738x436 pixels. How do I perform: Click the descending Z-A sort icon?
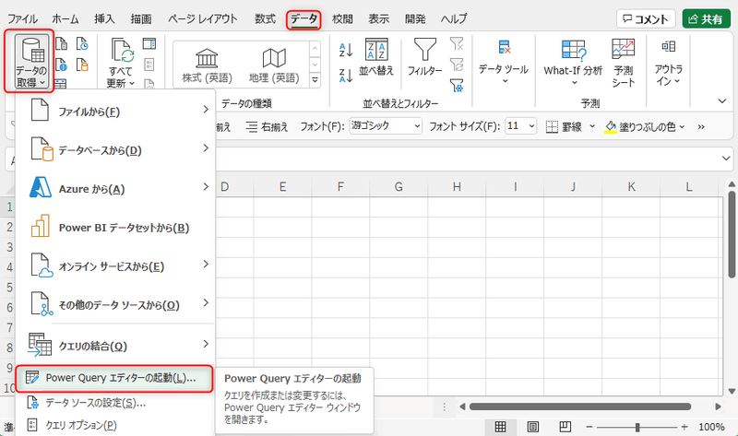pyautogui.click(x=346, y=76)
